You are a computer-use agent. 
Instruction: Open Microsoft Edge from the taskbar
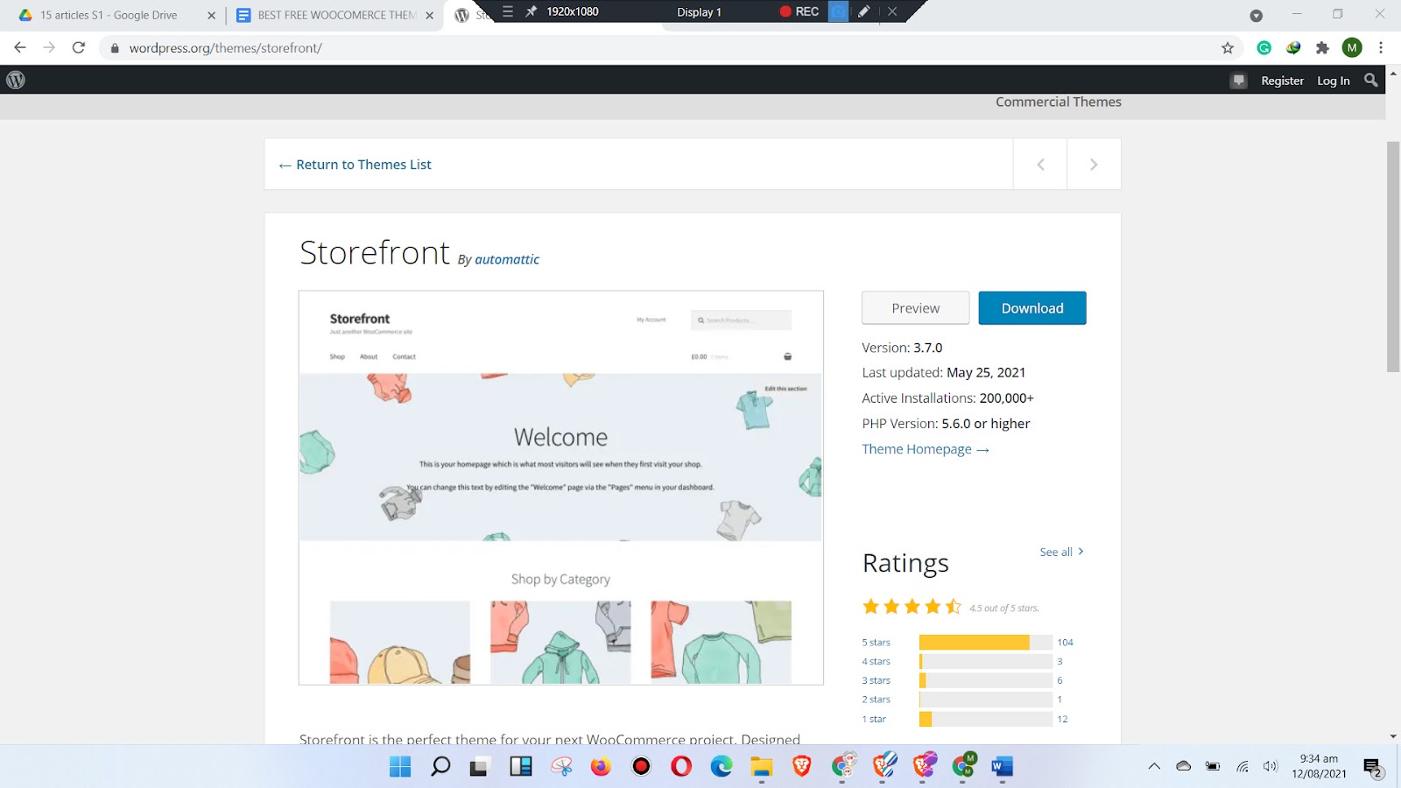pos(722,766)
